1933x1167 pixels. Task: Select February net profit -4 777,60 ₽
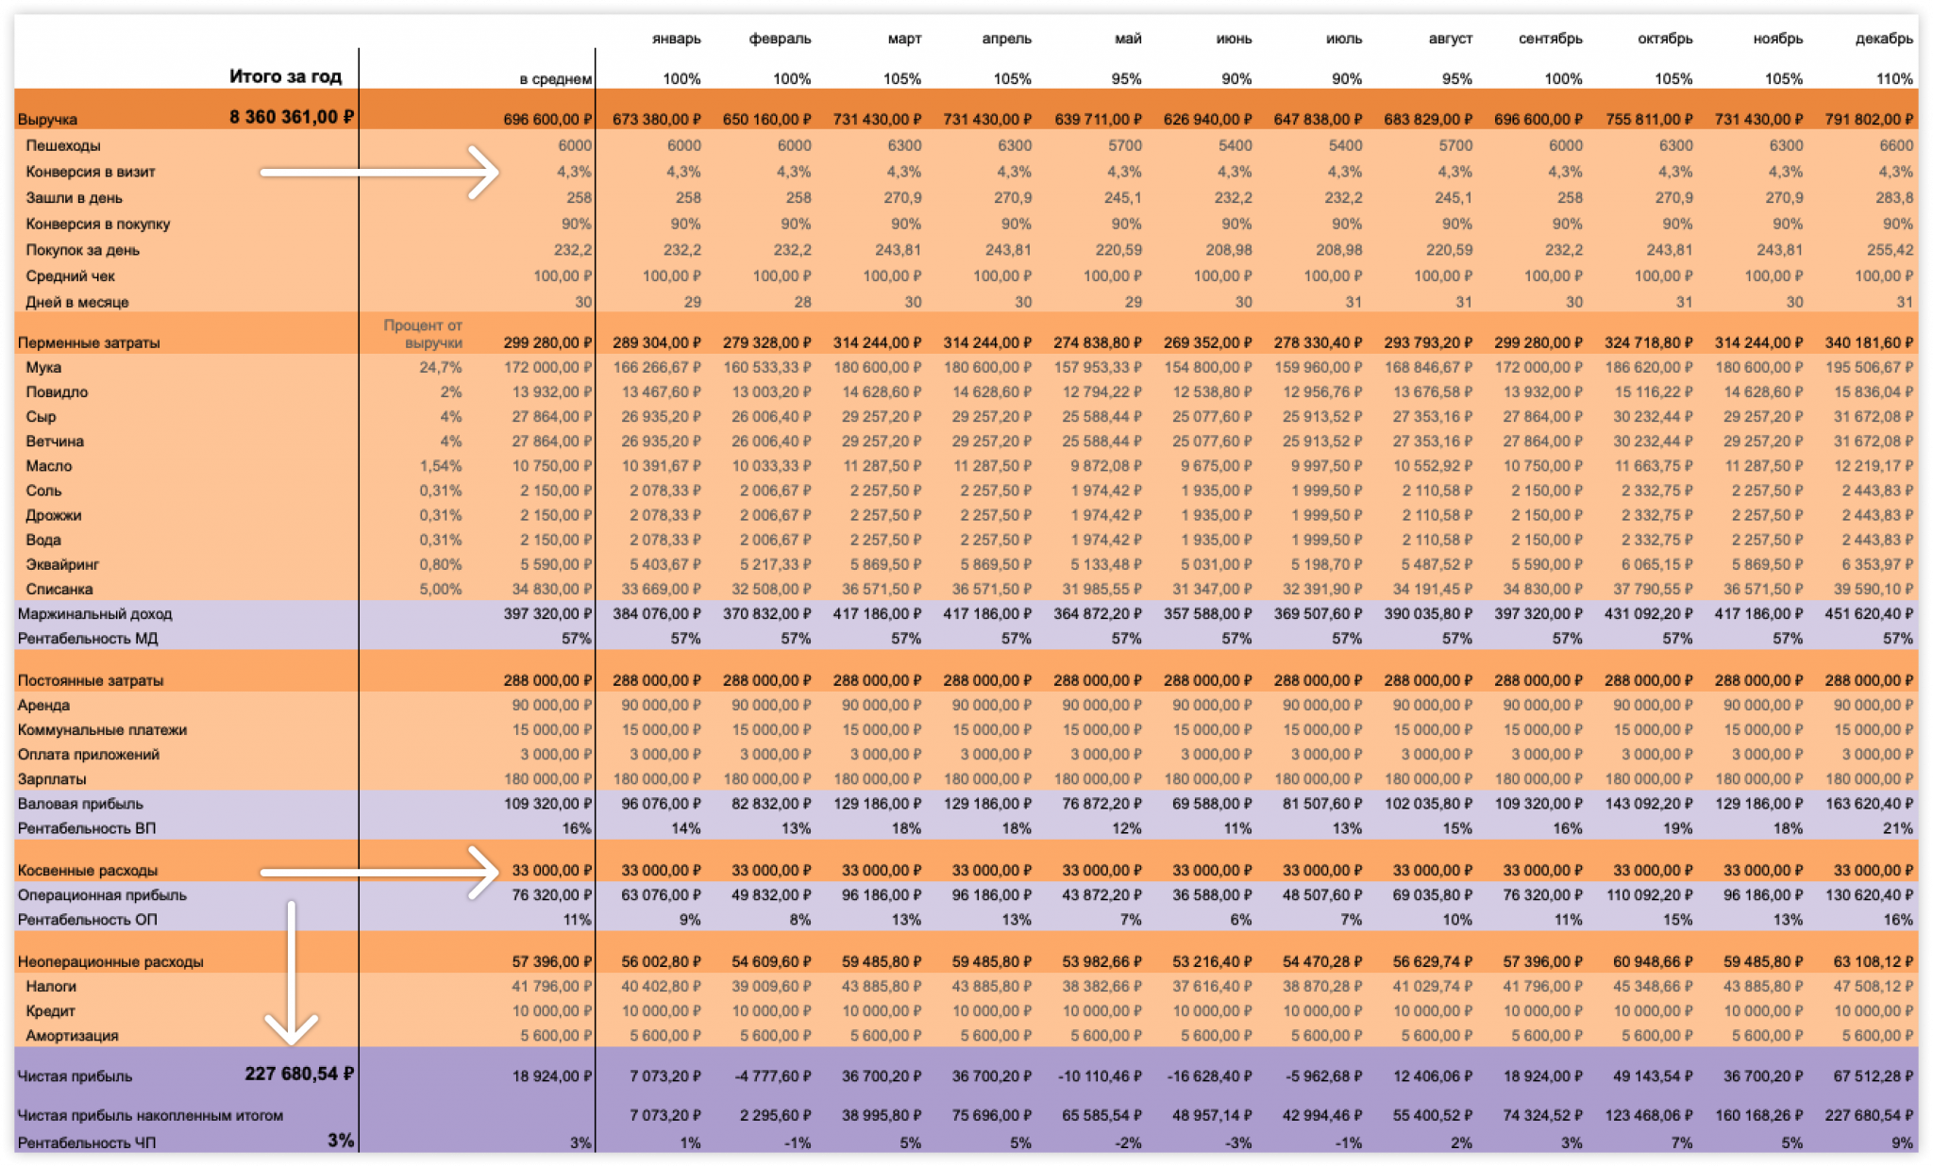(770, 1076)
